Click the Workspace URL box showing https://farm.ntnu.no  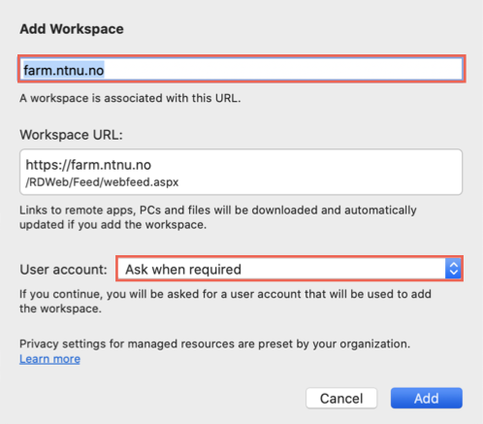tap(241, 172)
